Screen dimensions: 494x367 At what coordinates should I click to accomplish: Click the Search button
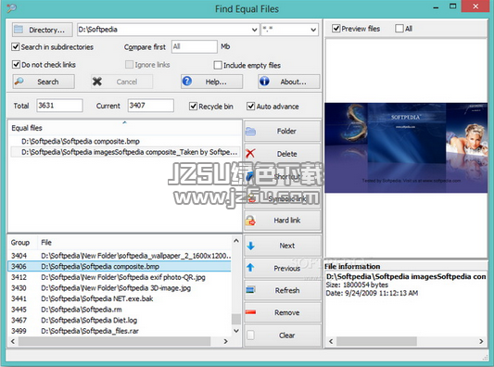coord(44,82)
